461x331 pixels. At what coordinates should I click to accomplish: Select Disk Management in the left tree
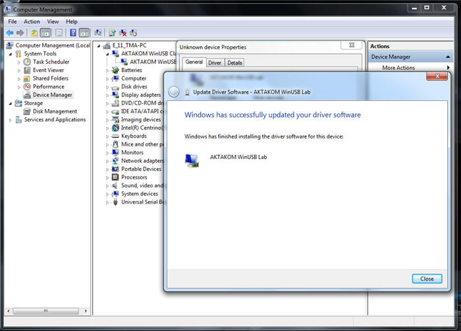[55, 111]
